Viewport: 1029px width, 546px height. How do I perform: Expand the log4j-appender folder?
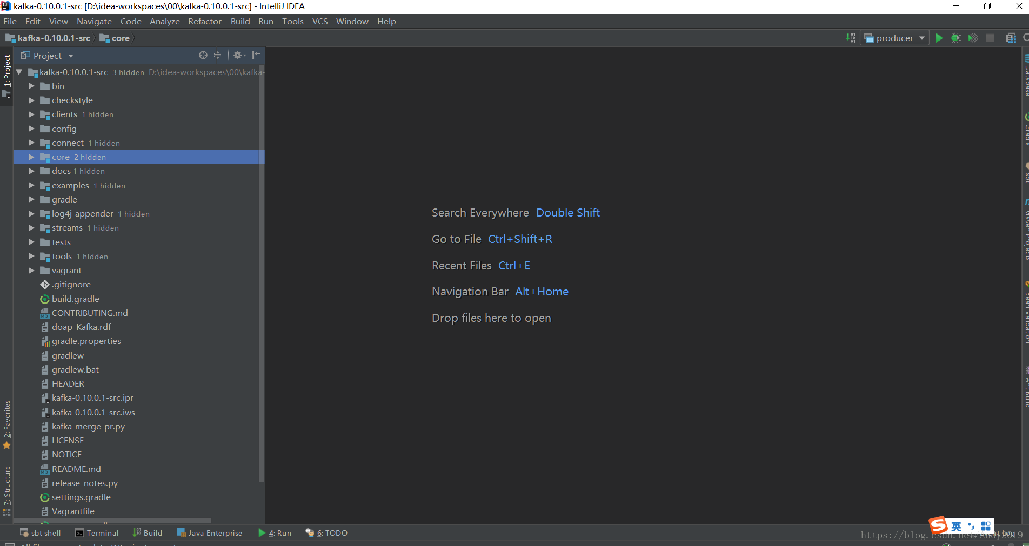pos(31,214)
